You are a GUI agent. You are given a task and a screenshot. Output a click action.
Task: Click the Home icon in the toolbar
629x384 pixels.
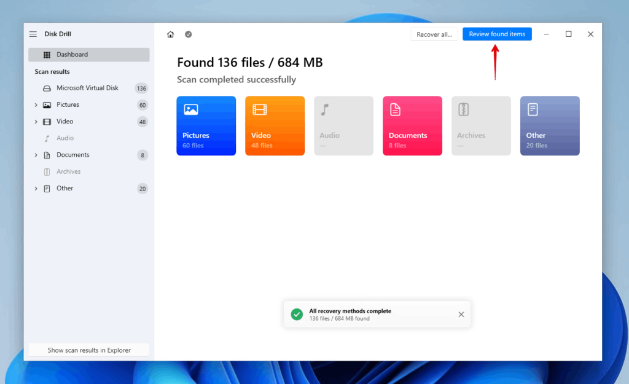(x=170, y=34)
